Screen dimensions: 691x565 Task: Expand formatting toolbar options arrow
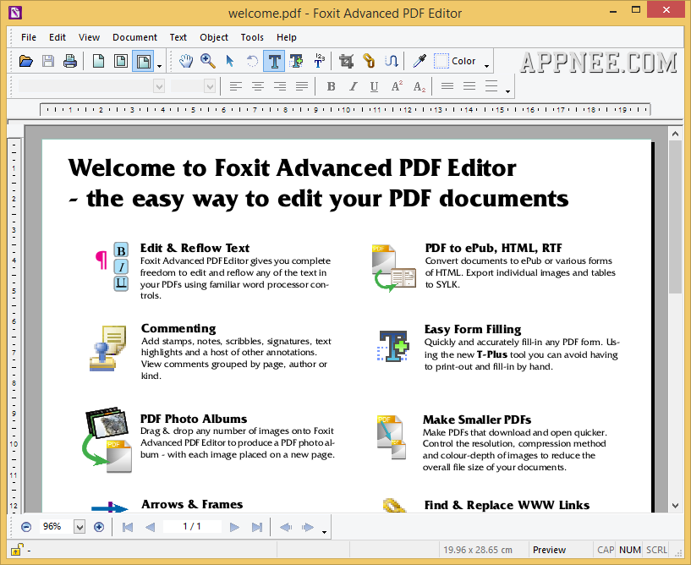[x=507, y=91]
